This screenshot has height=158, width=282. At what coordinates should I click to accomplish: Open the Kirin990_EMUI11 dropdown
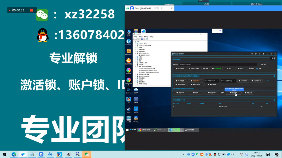(x=217, y=81)
